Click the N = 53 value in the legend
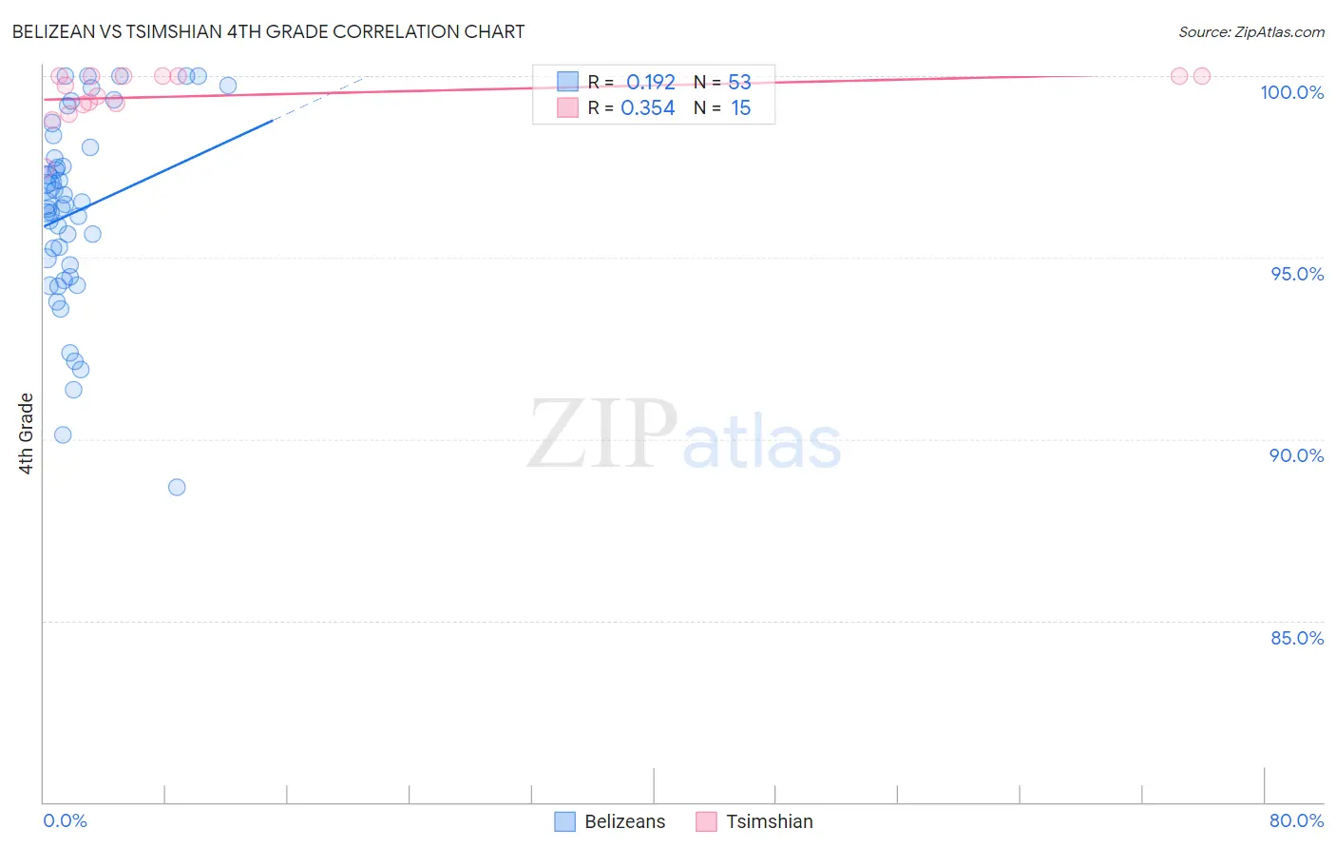Screen dimensions: 1336x848 coord(722,82)
